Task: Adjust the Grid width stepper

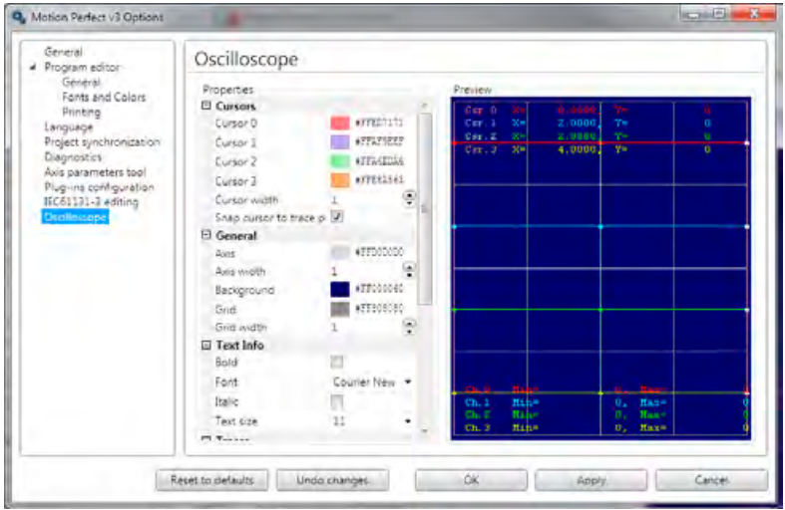Action: [x=409, y=327]
